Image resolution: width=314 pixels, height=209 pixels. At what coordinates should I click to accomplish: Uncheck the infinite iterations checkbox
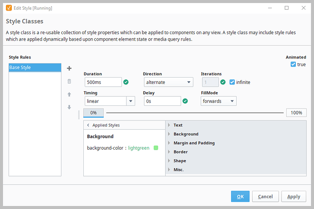pos(232,82)
